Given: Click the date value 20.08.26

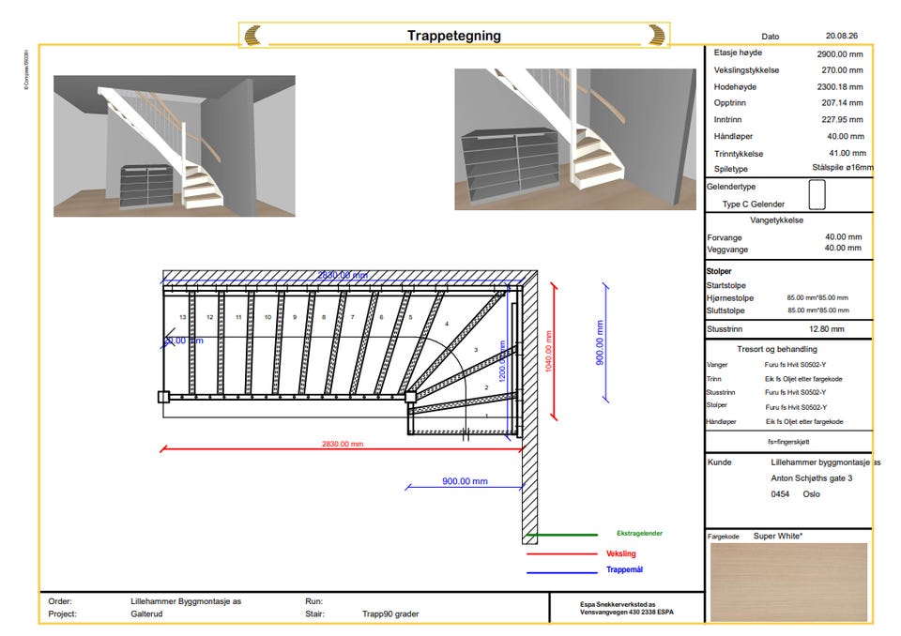Looking at the screenshot, I should coord(841,36).
